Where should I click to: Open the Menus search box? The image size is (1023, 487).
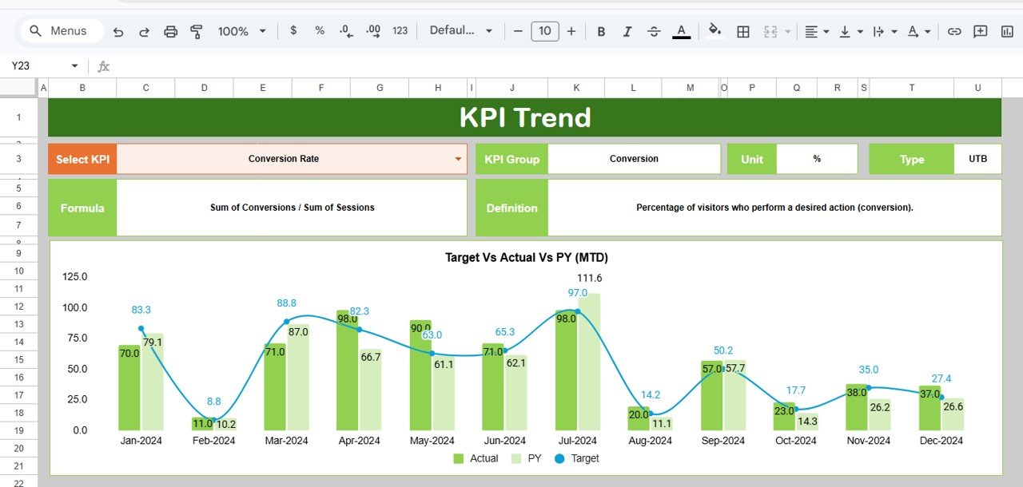click(x=60, y=30)
